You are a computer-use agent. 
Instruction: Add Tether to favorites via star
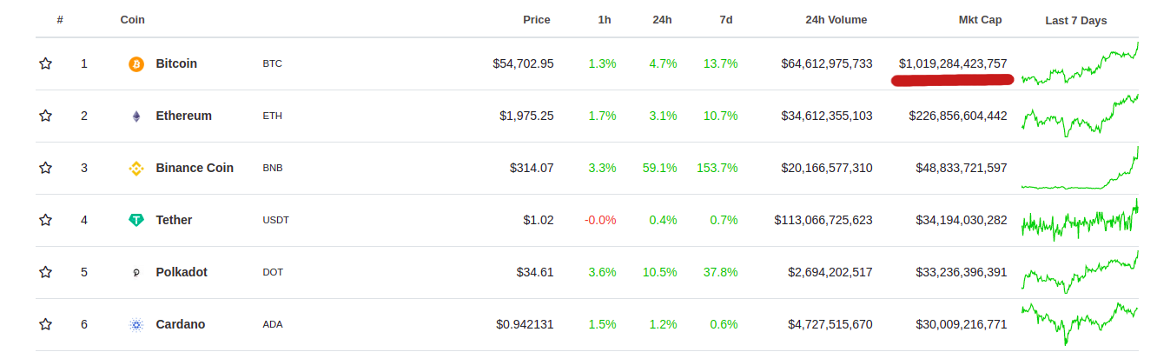click(x=46, y=220)
